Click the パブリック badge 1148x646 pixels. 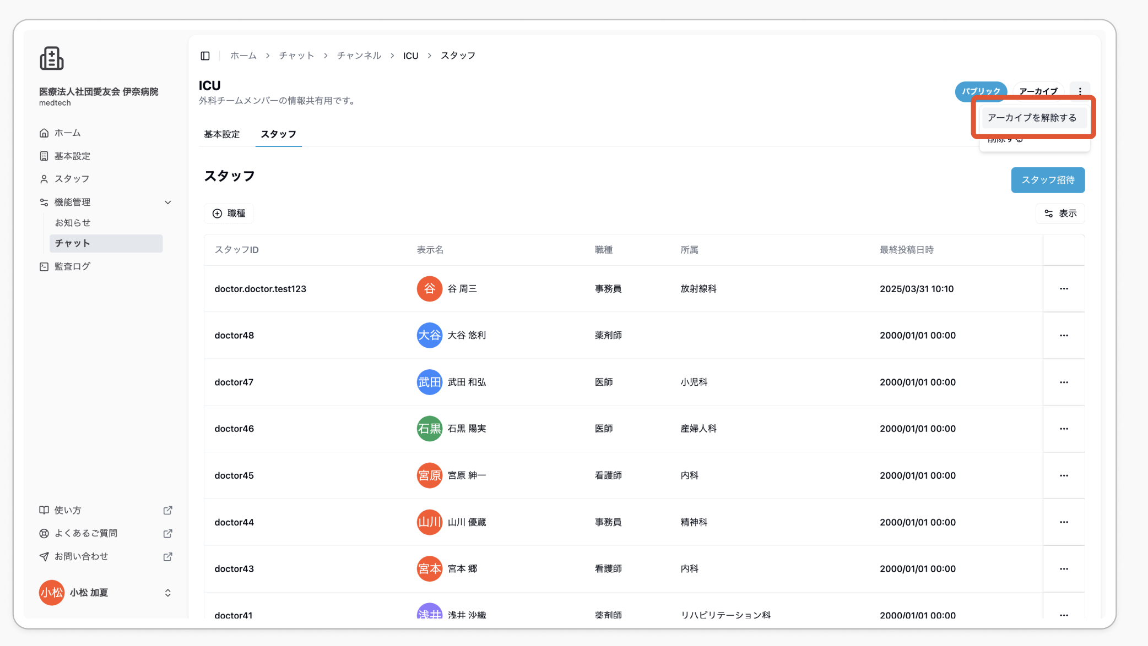(x=981, y=91)
